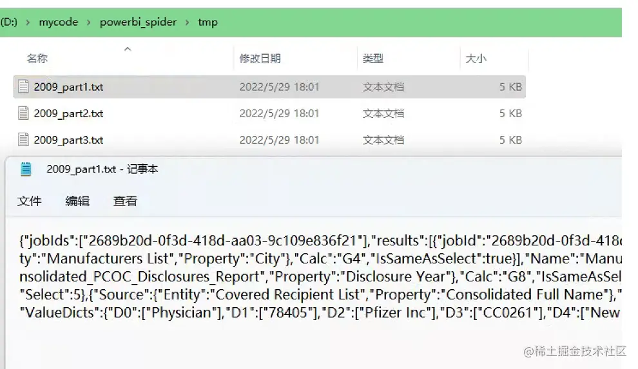Navigate to mycode in the address breadcrumb
The image size is (638, 369).
pyautogui.click(x=58, y=22)
